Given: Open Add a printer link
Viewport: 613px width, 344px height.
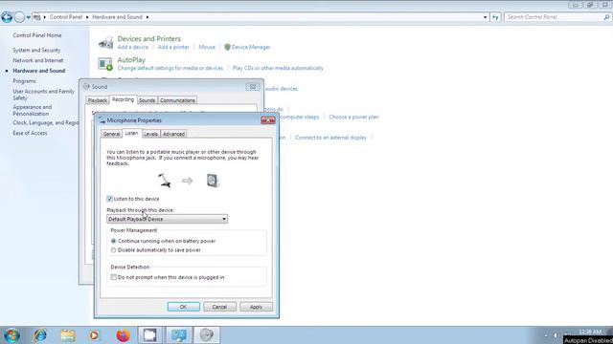Looking at the screenshot, I should point(173,47).
